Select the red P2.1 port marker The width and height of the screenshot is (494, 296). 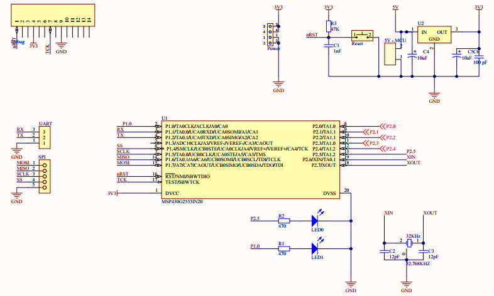371,132
